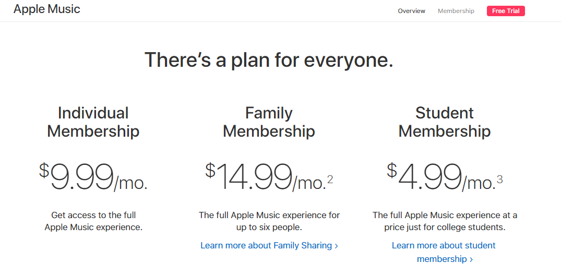
Task: Select the Family Membership heading
Action: coord(269,122)
